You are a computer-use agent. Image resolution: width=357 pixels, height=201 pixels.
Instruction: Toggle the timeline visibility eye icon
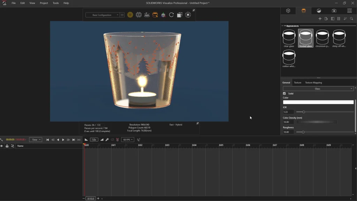point(2,146)
